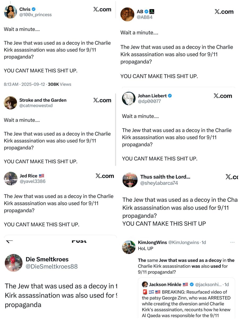
Task: Click the @KimJongwins handle
Action: click(x=183, y=242)
